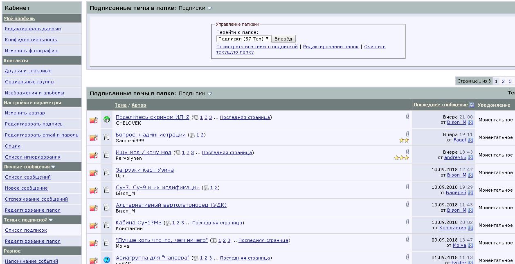
Task: Click folder status icon in Кабина Су-17М3 row
Action: coord(94,226)
